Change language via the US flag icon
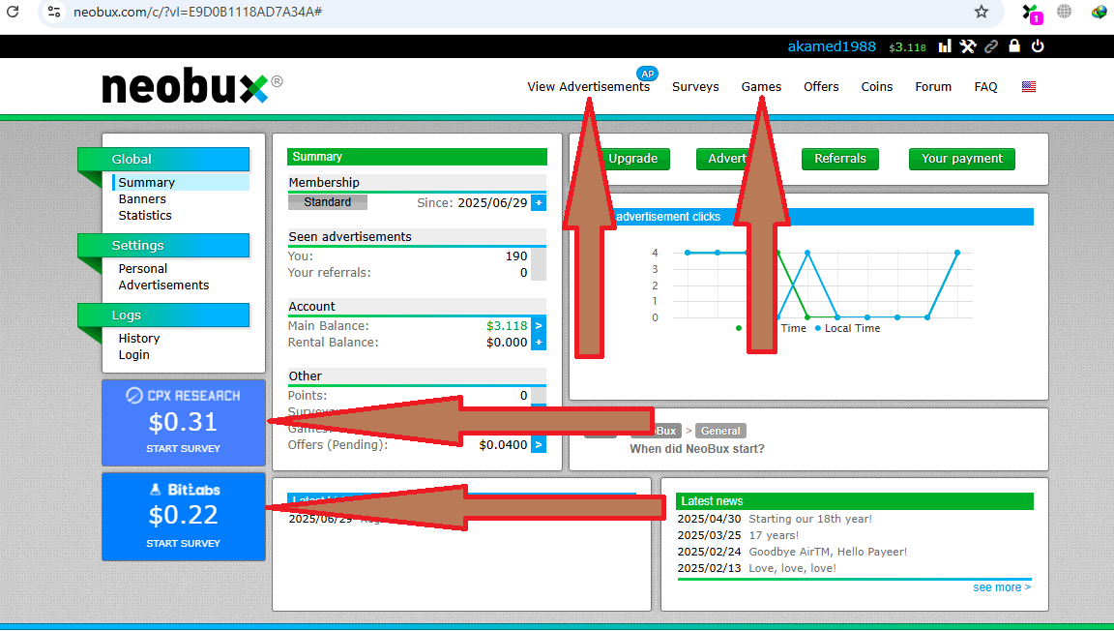Screen dimensions: 1114x631 [1029, 87]
